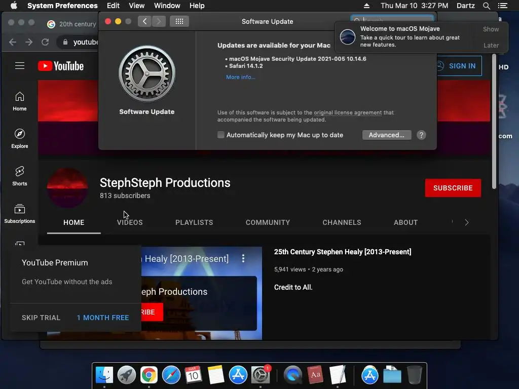The height and width of the screenshot is (389, 519).
Task: Open 25th Century Stephen Healy video title
Action: (x=343, y=252)
